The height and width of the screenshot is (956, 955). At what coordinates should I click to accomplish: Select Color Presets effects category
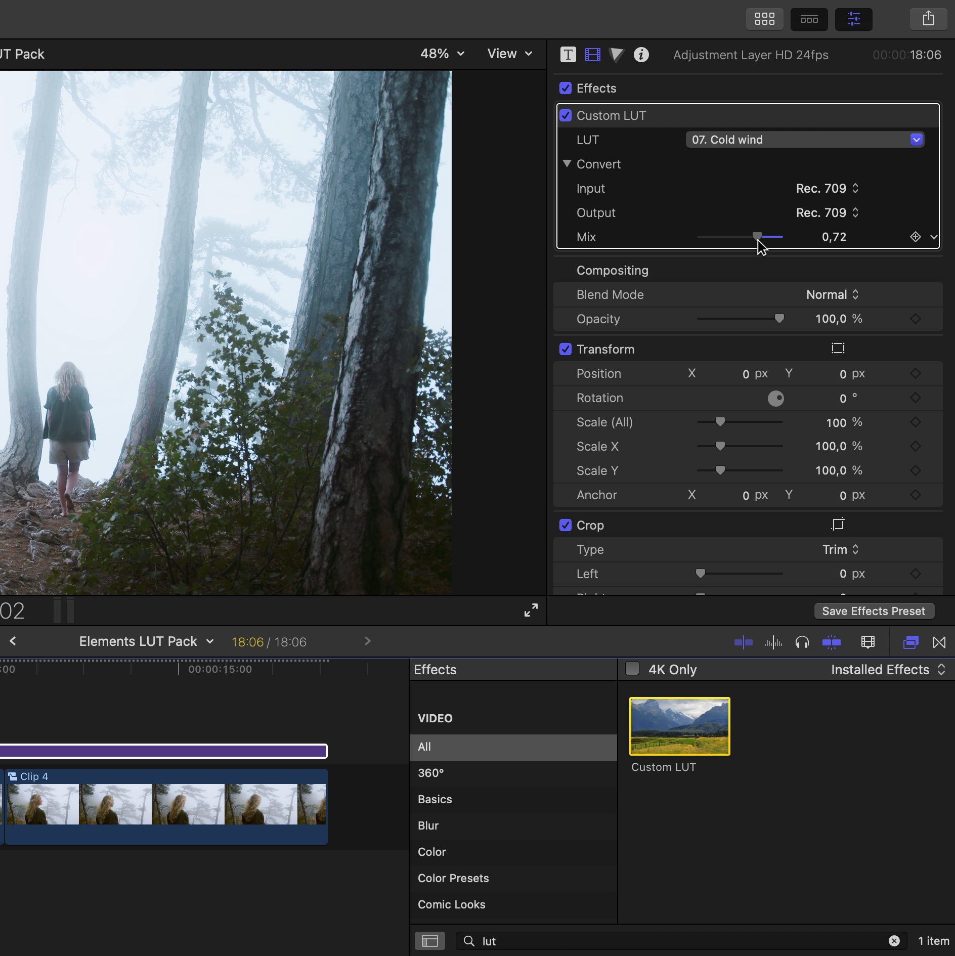[x=453, y=878]
